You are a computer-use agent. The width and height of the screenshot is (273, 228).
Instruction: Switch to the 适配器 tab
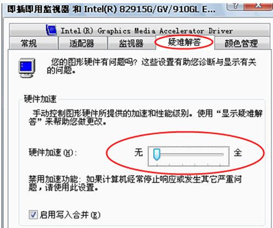(82, 44)
